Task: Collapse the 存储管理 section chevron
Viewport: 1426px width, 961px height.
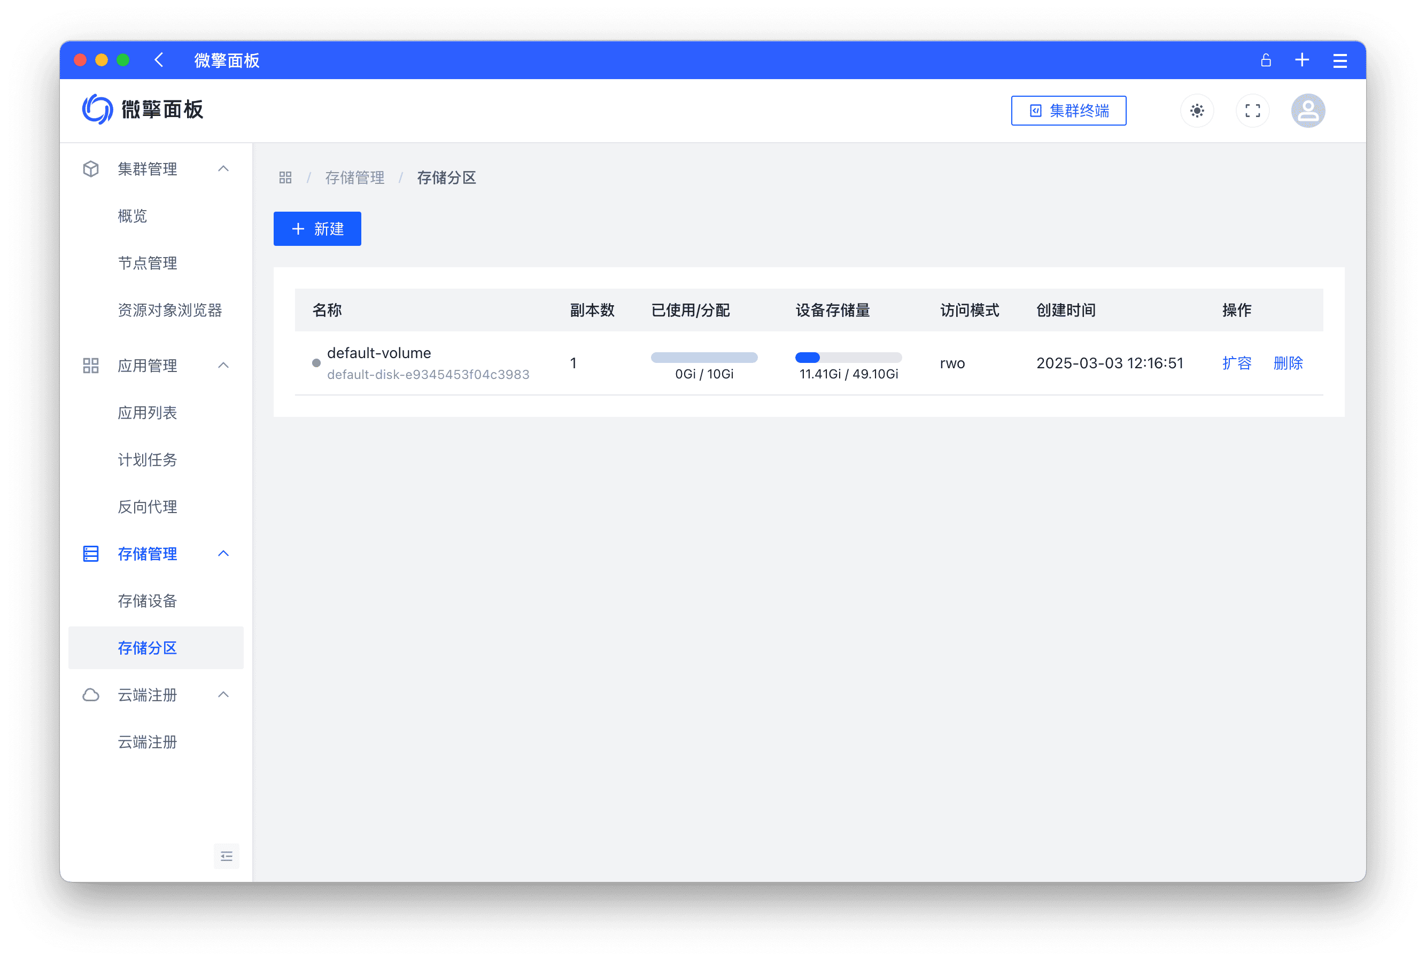Action: [x=223, y=553]
